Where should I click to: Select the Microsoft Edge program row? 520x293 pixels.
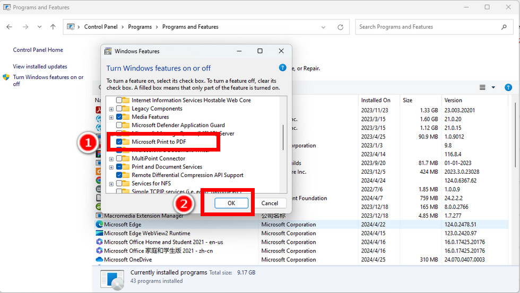(301, 224)
